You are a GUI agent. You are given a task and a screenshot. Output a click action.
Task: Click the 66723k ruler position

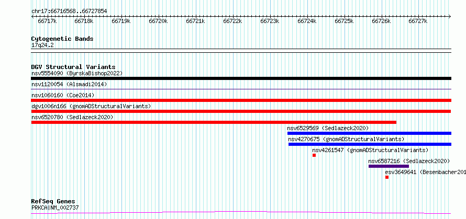(270, 21)
